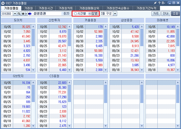Open the stock code 016360 dropdown arrow
This screenshot has width=181, height=129.
pos(15,14)
